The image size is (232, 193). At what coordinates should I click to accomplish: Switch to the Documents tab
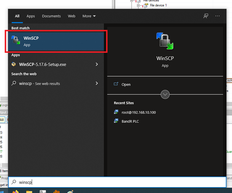[x=51, y=16]
